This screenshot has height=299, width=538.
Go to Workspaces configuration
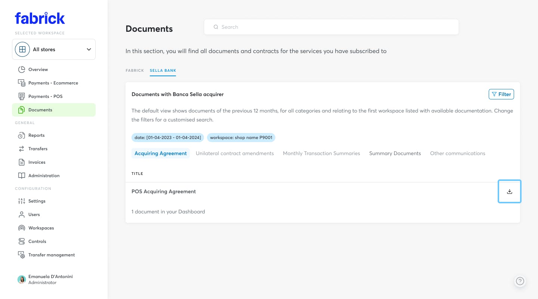(41, 228)
